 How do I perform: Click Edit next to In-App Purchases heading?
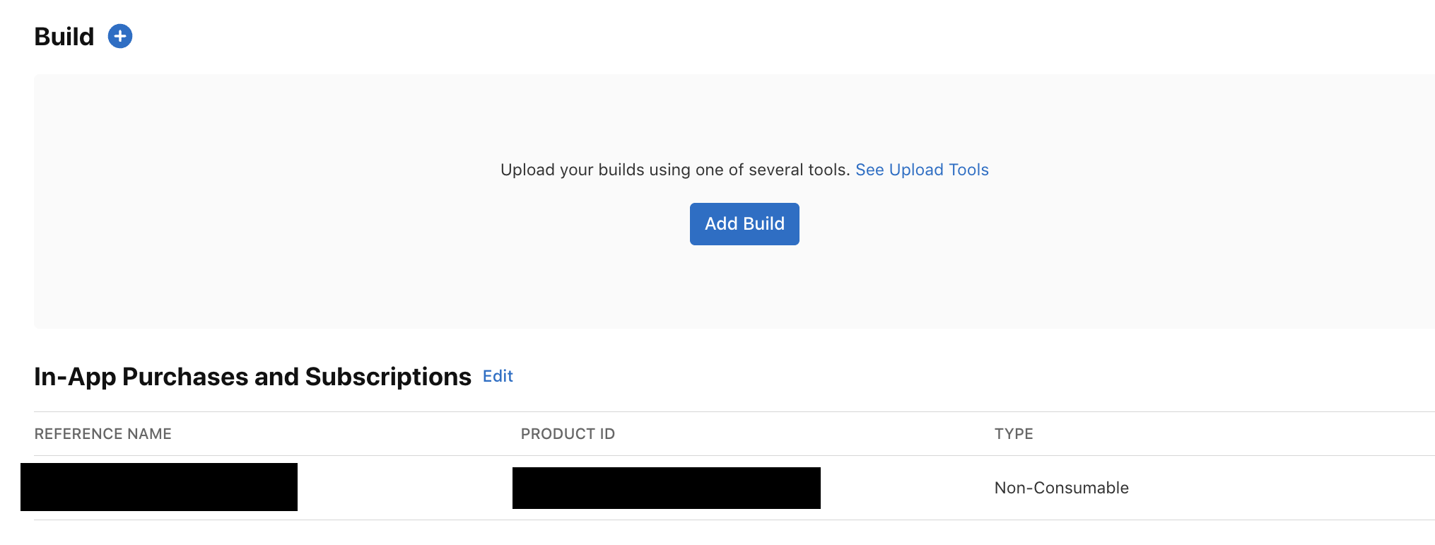(498, 376)
